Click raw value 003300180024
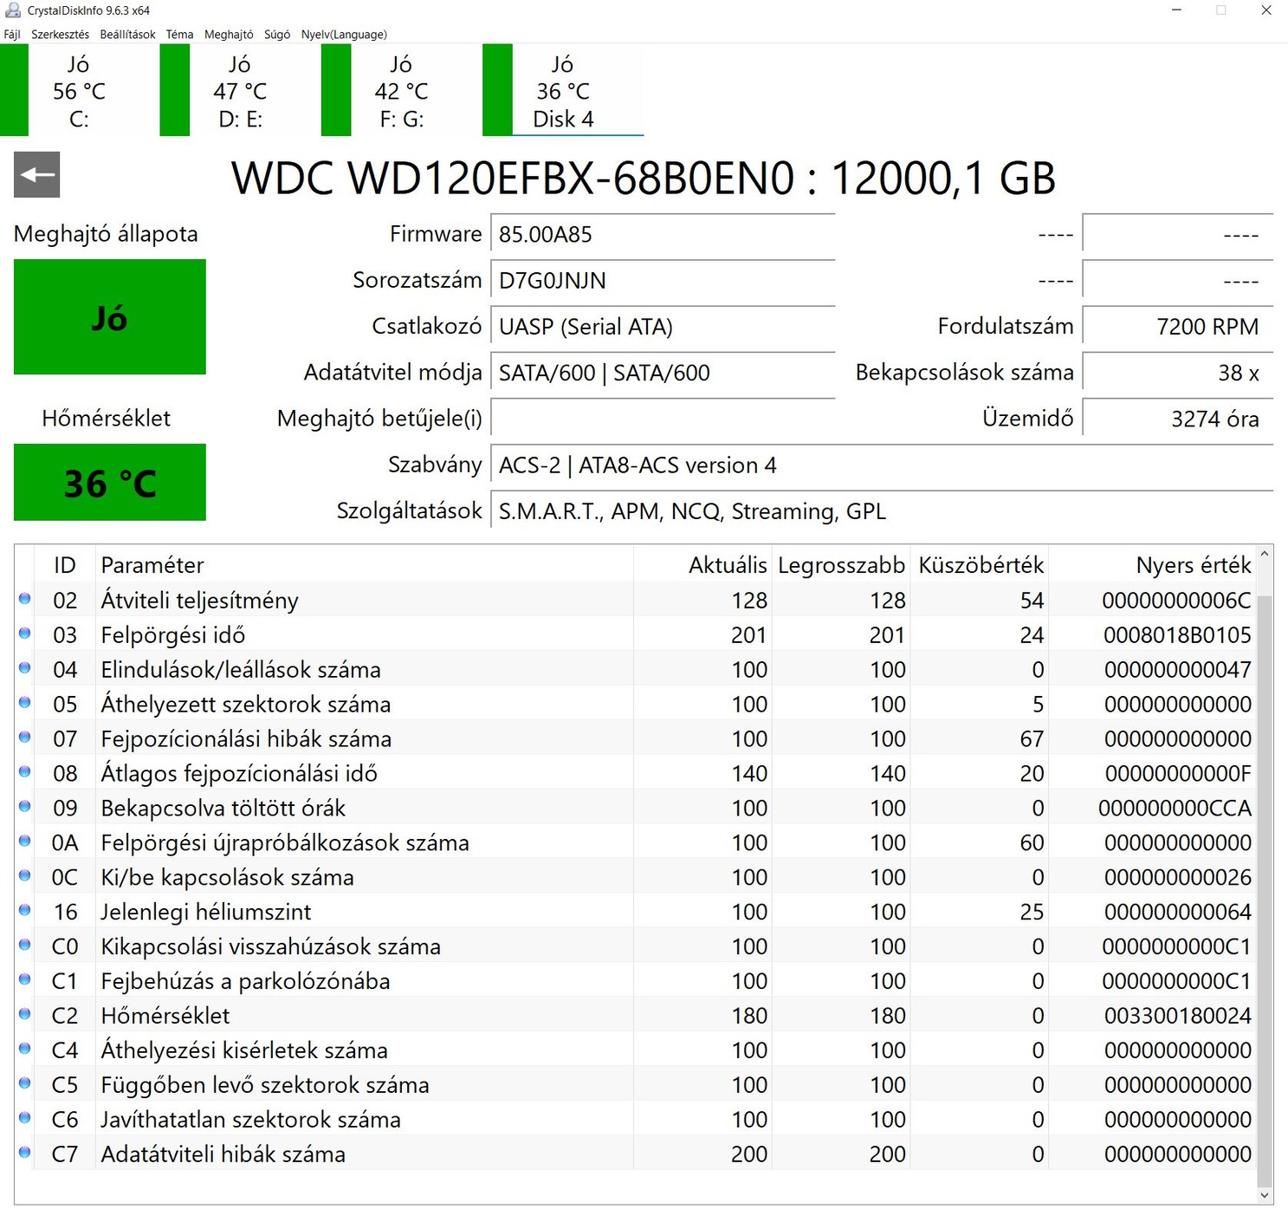Viewport: 1288px width, 1222px height. [1178, 1016]
